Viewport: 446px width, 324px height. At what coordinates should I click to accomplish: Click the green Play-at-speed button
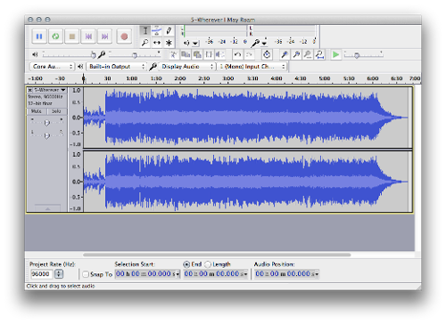click(x=335, y=54)
